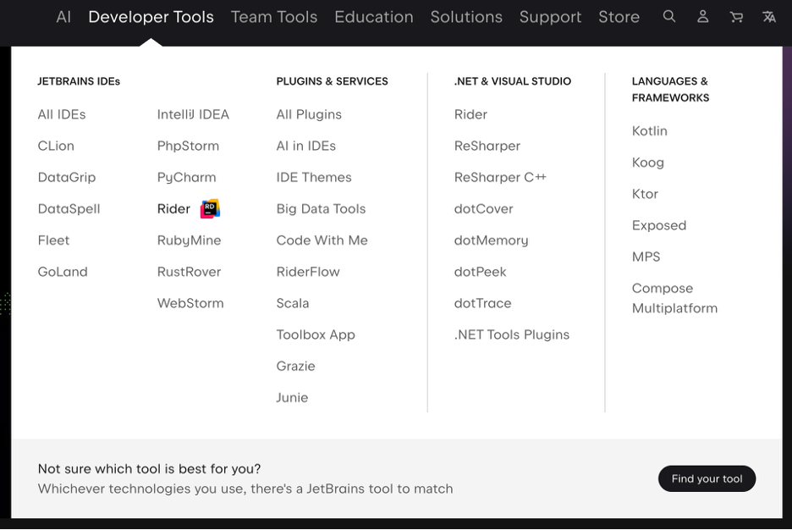
Task: Open the Team Tools menu
Action: (274, 17)
